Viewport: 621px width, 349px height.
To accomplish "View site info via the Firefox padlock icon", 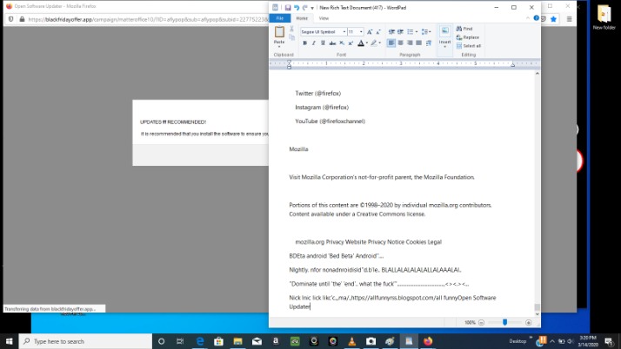I will pyautogui.click(x=22, y=19).
